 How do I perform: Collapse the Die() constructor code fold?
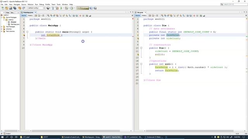point(141,48)
